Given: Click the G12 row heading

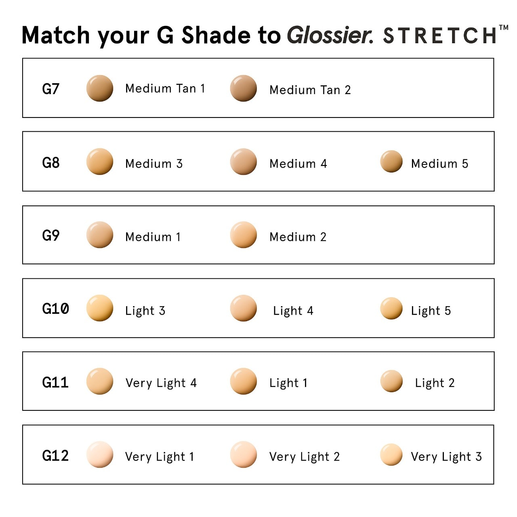Looking at the screenshot, I should point(55,456).
